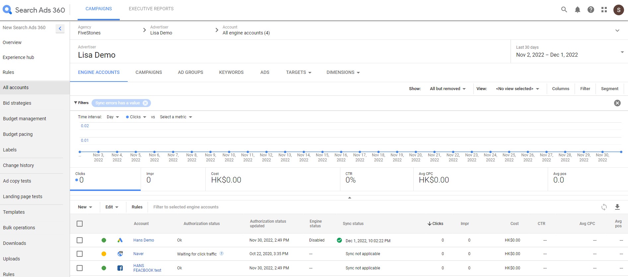The width and height of the screenshot is (628, 277).
Task: Open notifications bell
Action: [578, 10]
